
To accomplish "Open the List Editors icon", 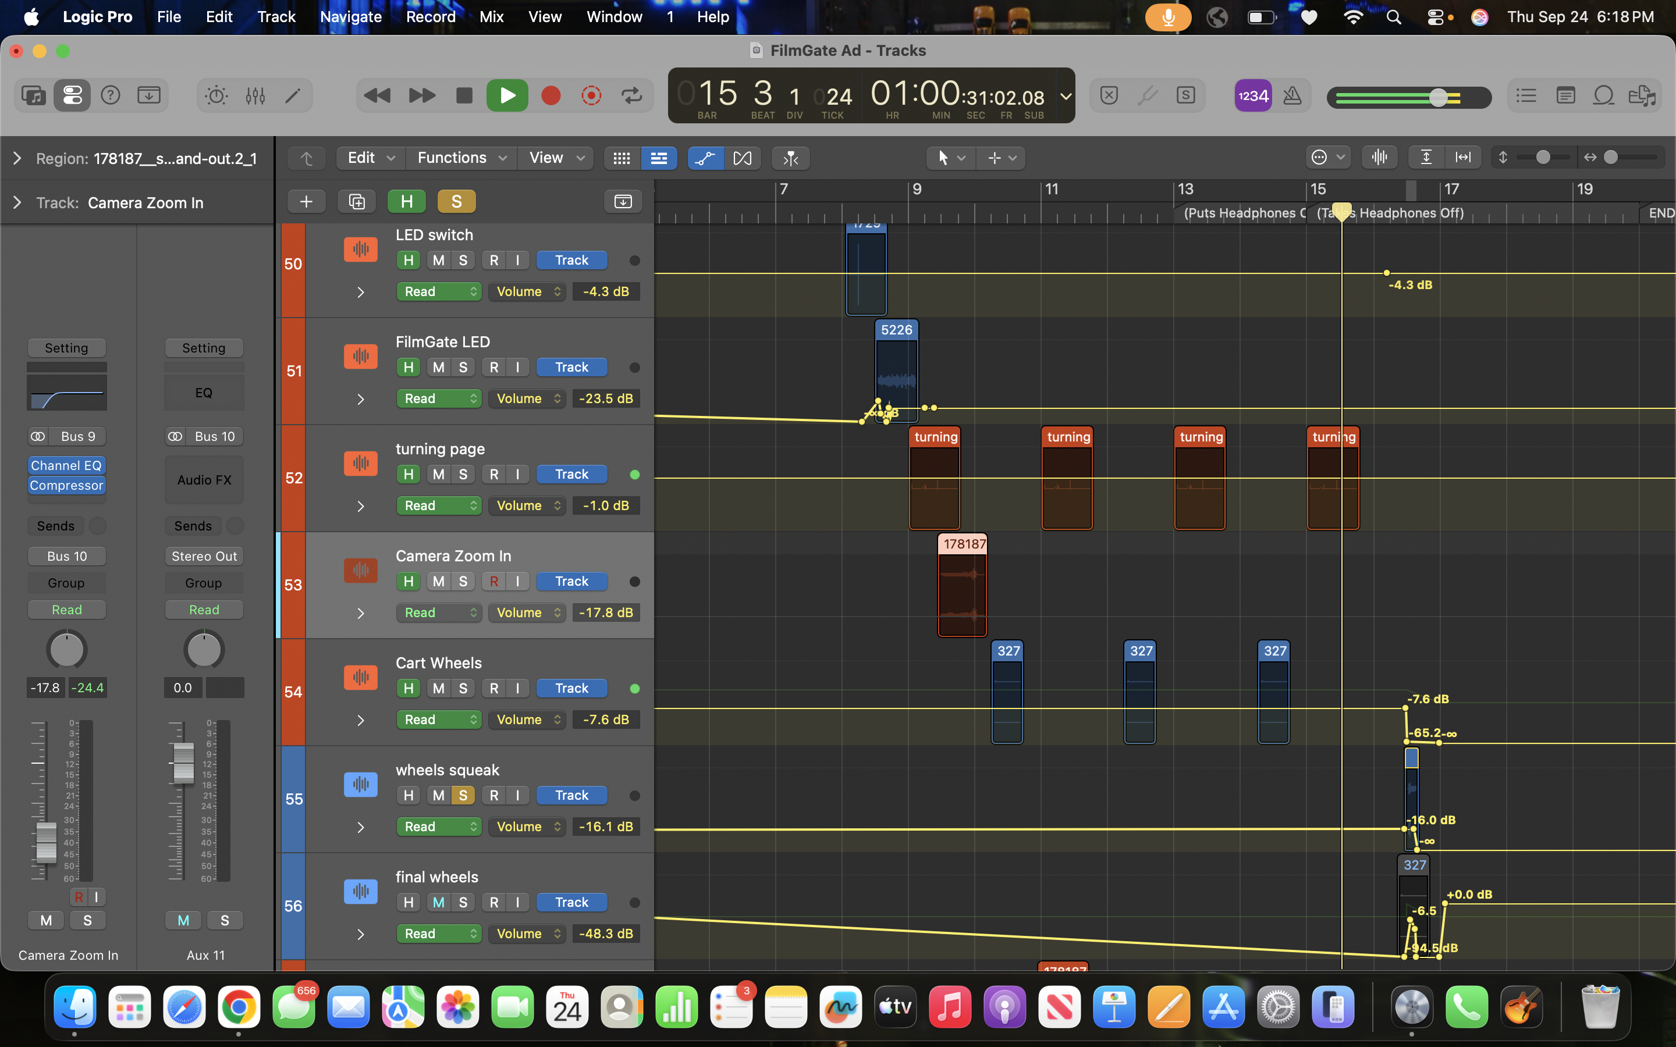I will click(1526, 95).
